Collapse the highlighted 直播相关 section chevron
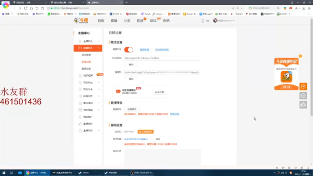This screenshot has width=313, height=176. 99,48
